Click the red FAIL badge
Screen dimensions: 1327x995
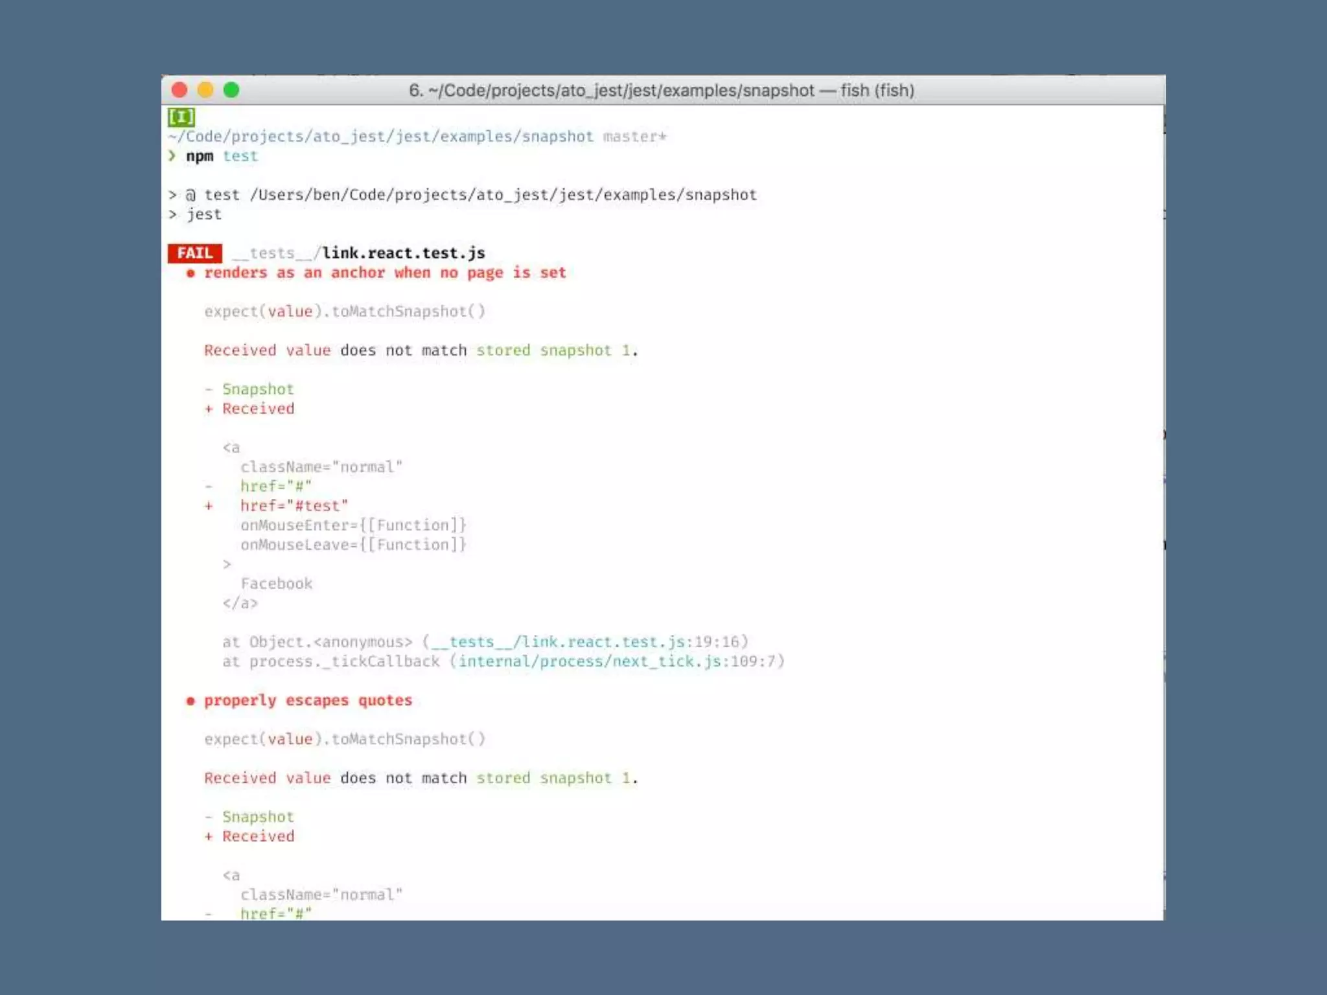194,253
